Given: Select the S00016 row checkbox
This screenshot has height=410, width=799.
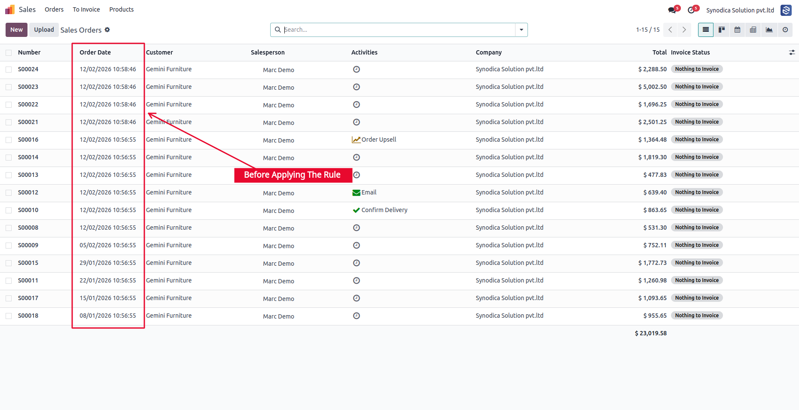Looking at the screenshot, I should [9, 140].
